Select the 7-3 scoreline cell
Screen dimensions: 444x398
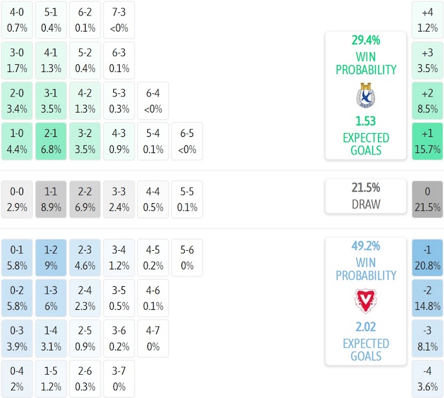click(x=118, y=20)
